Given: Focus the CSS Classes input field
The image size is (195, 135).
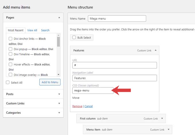Looking at the screenshot, I should (x=93, y=90).
